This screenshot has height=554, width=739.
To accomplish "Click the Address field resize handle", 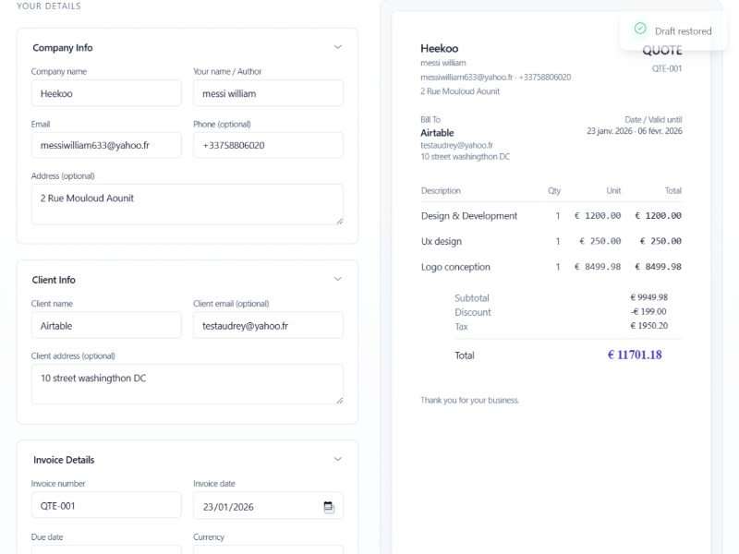I will [338, 220].
